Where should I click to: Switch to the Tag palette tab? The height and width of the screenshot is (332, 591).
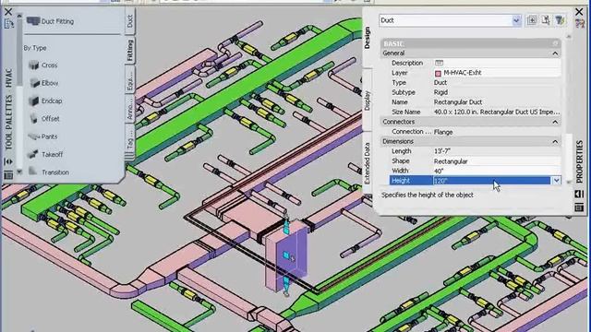tap(130, 137)
